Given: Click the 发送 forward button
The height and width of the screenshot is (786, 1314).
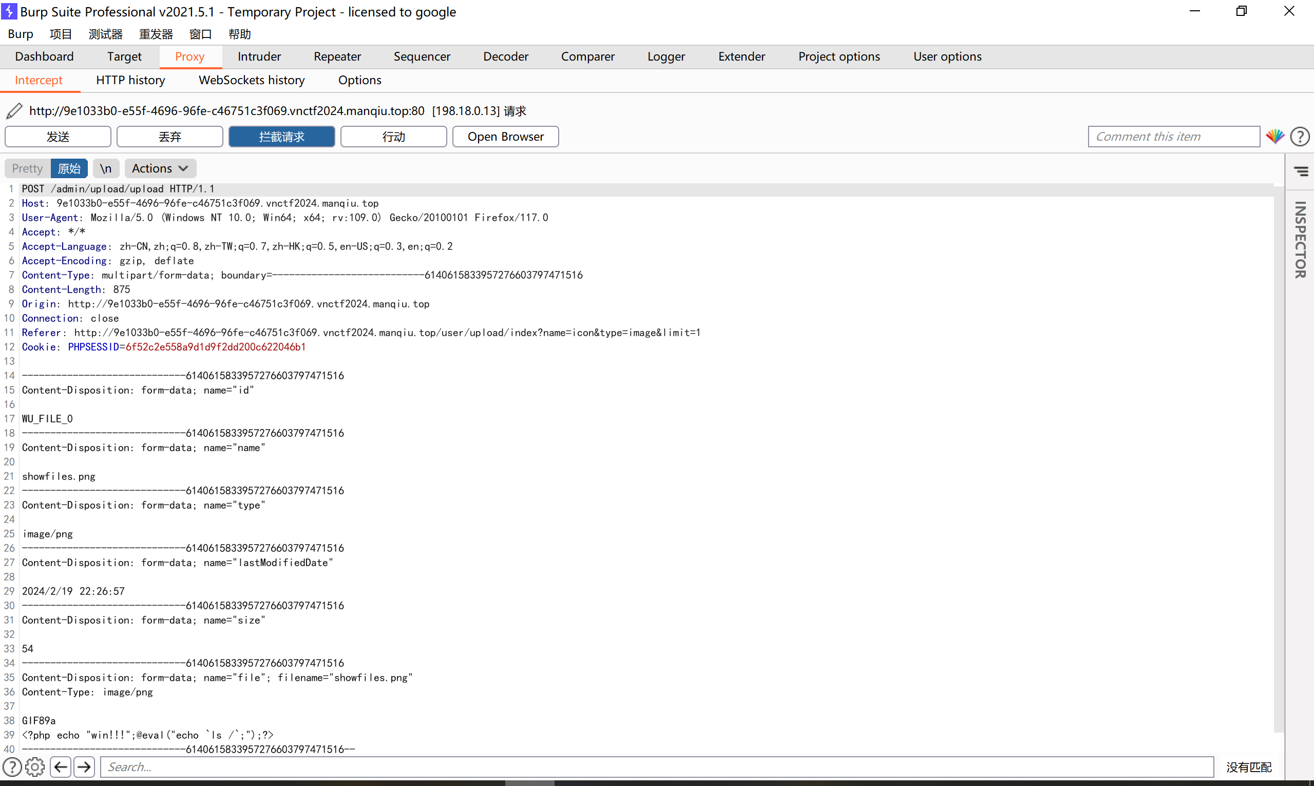Looking at the screenshot, I should (58, 137).
